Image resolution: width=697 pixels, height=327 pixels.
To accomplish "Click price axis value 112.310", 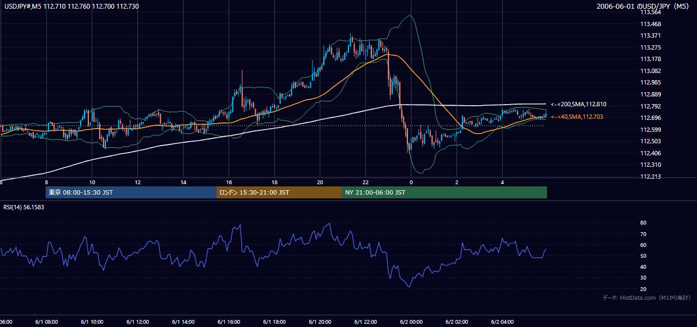I will click(650, 165).
